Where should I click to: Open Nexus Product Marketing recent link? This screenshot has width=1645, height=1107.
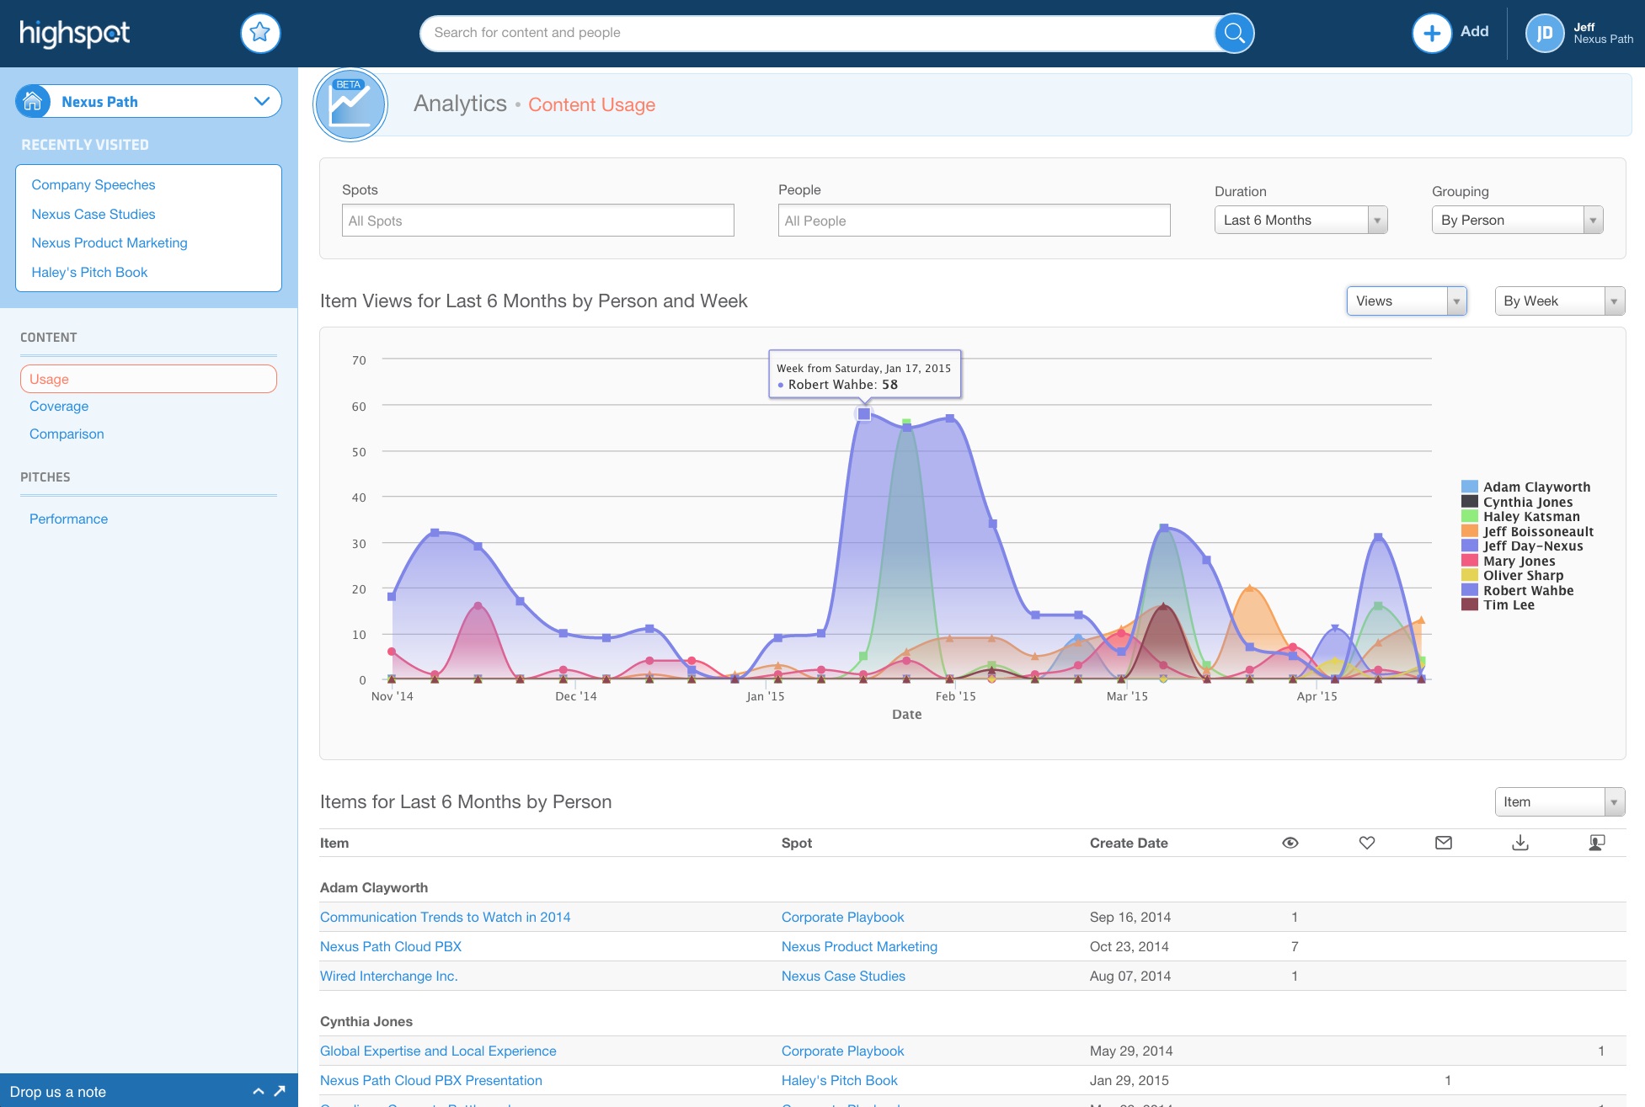coord(109,242)
